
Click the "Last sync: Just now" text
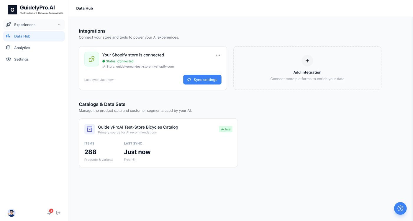99,80
